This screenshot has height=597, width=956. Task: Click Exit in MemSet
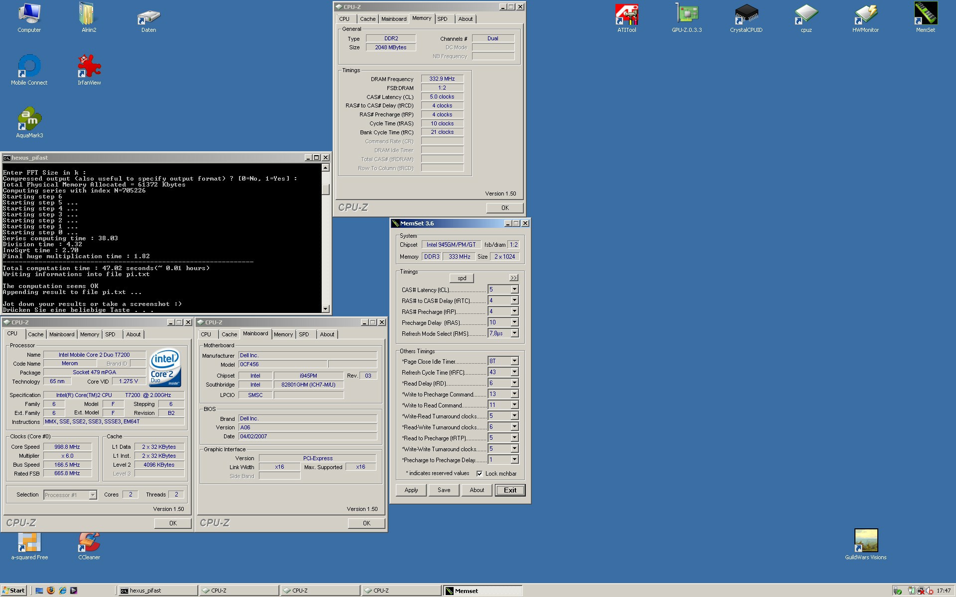[510, 490]
